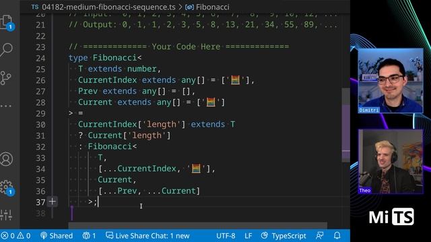The image size is (431, 242).
Task: Click 'Prev' identifier on line 27
Action: pos(88,91)
